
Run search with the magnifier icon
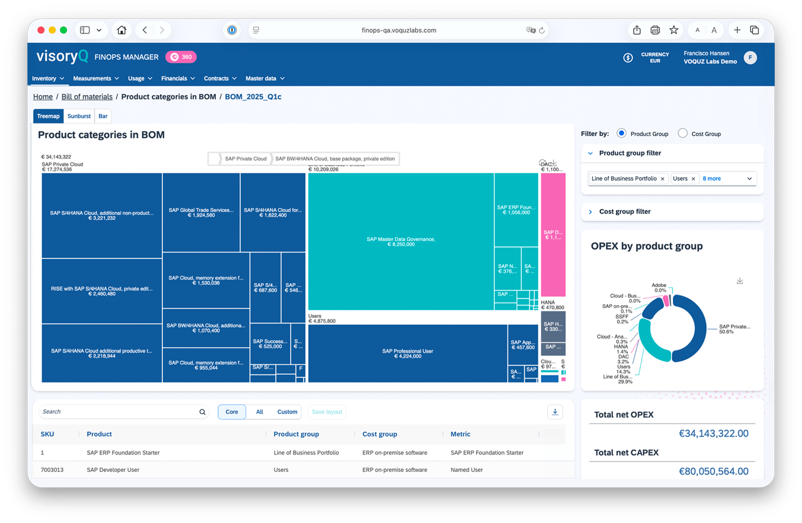[203, 412]
